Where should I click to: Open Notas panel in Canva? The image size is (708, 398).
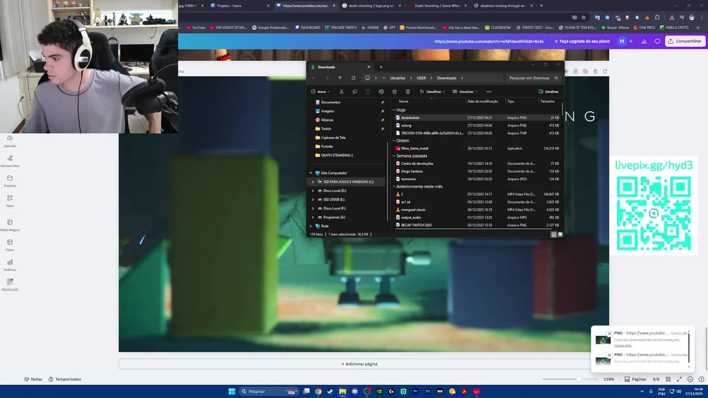(x=33, y=379)
